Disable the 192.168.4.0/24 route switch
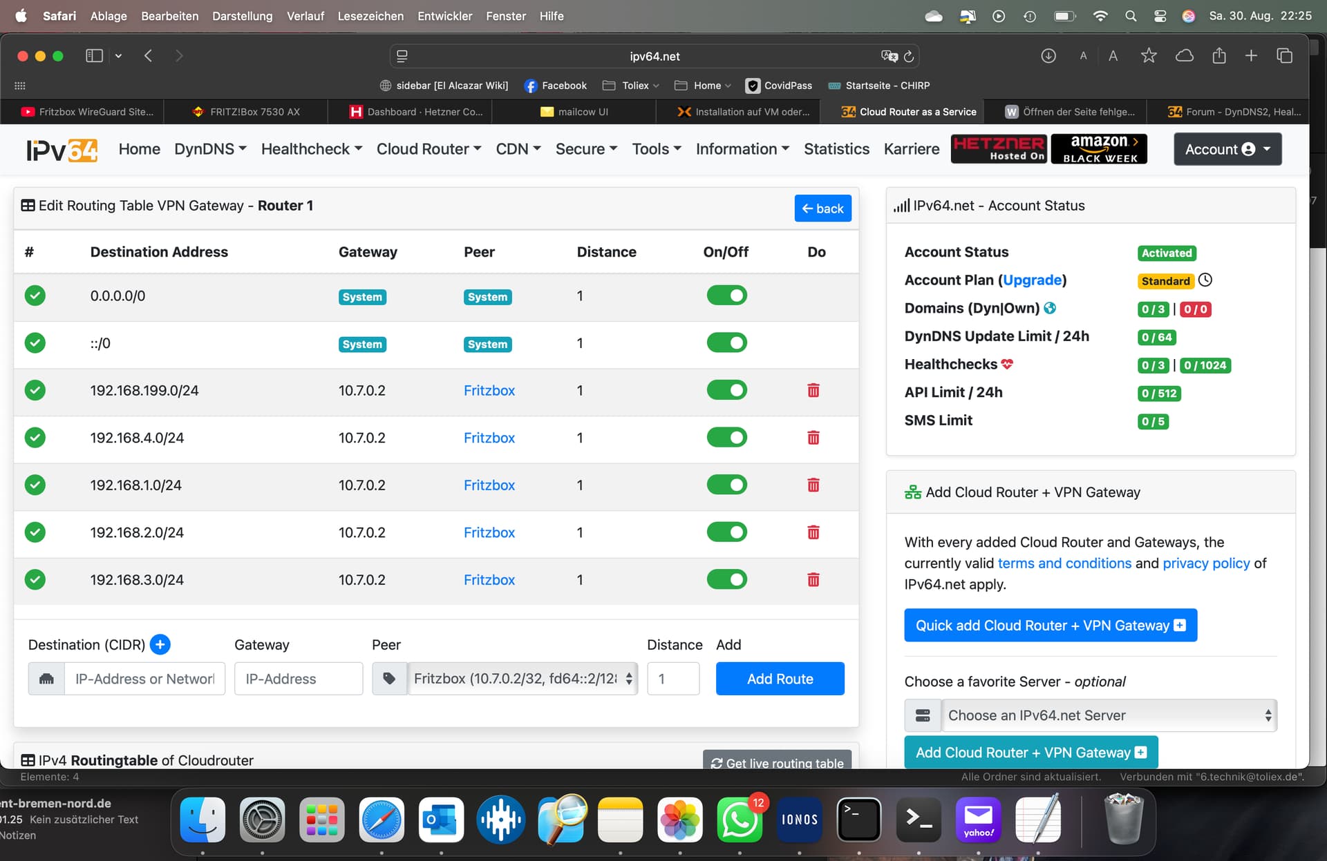Viewport: 1327px width, 861px height. [726, 438]
